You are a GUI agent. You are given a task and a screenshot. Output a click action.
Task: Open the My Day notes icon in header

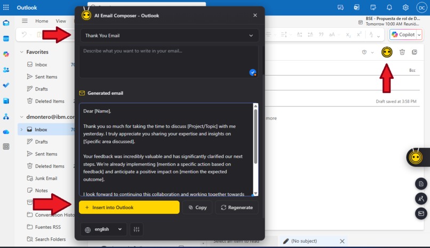point(373,7)
